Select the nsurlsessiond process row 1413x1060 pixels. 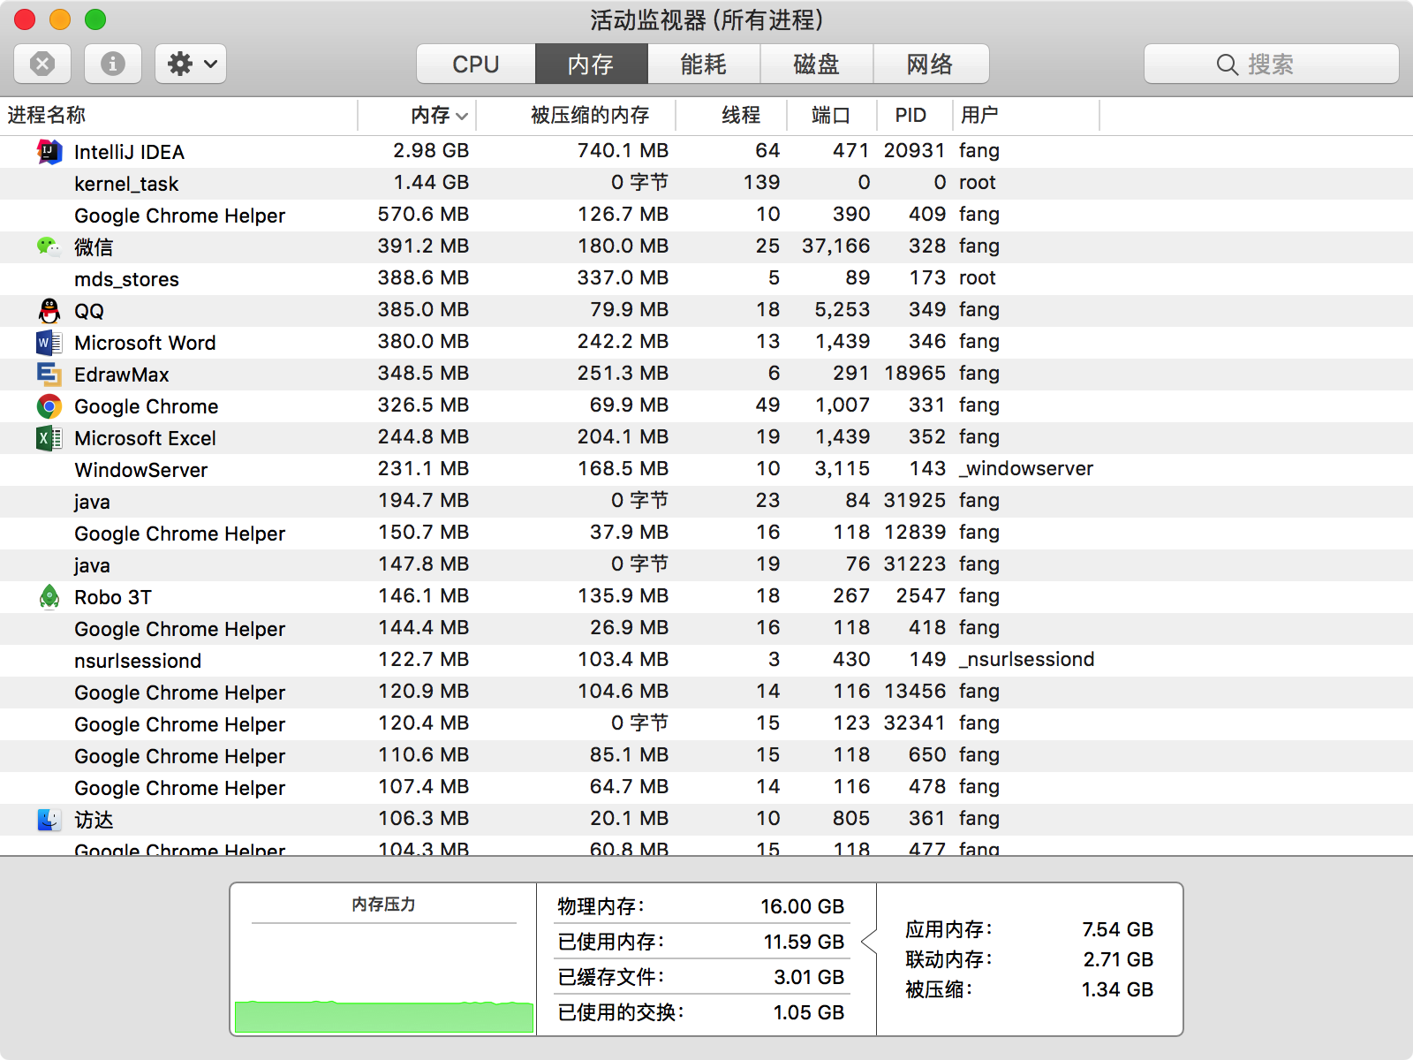[x=706, y=661]
